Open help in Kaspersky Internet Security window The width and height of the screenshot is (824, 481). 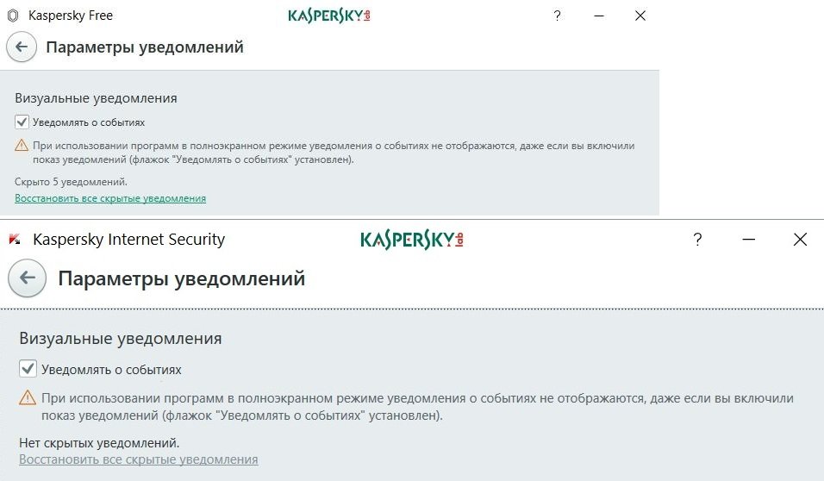pyautogui.click(x=697, y=240)
